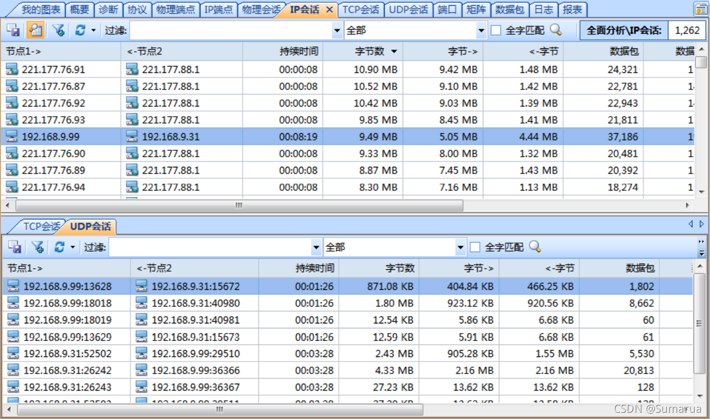Click the host icon for 221.177.76.90
The height and width of the screenshot is (419, 710).
(x=12, y=153)
